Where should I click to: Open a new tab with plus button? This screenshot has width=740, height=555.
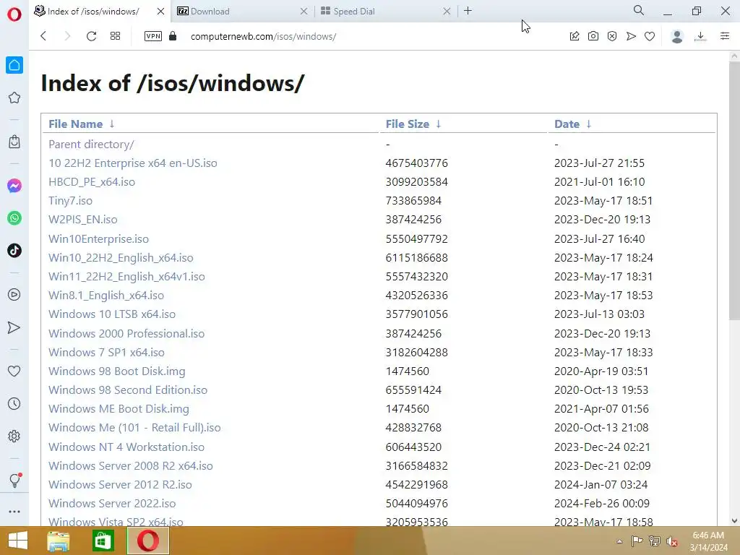[468, 11]
